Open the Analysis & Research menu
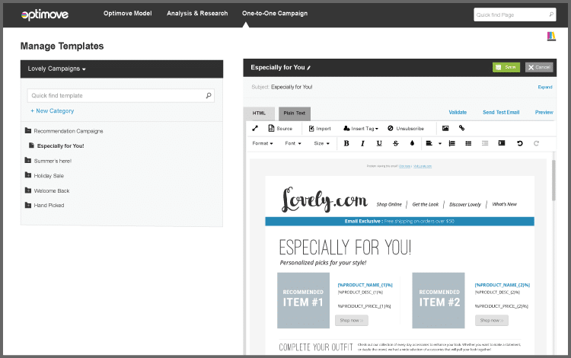Viewport: 571px width, 358px height. [x=197, y=14]
